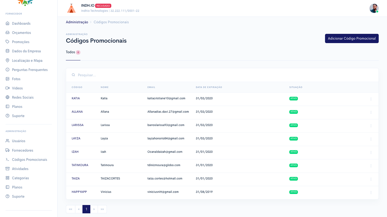Go to page 1 in pagination

click(86, 209)
